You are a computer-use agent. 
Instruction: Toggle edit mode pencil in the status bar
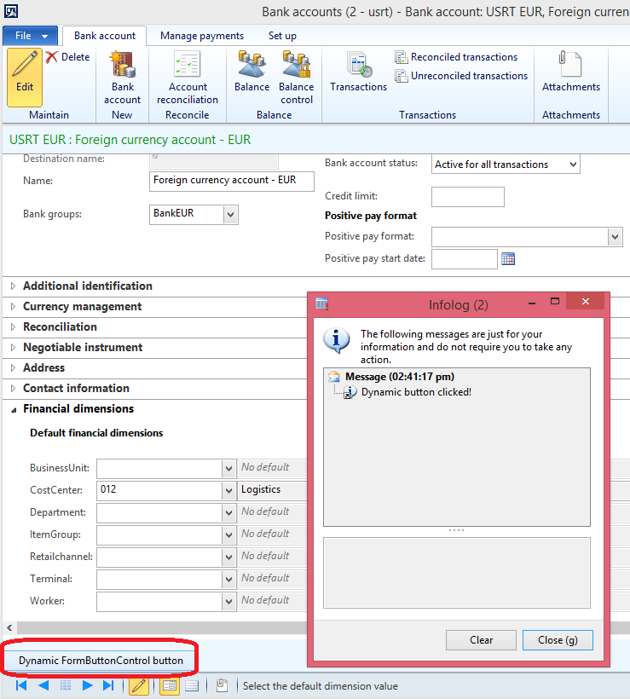tap(138, 685)
